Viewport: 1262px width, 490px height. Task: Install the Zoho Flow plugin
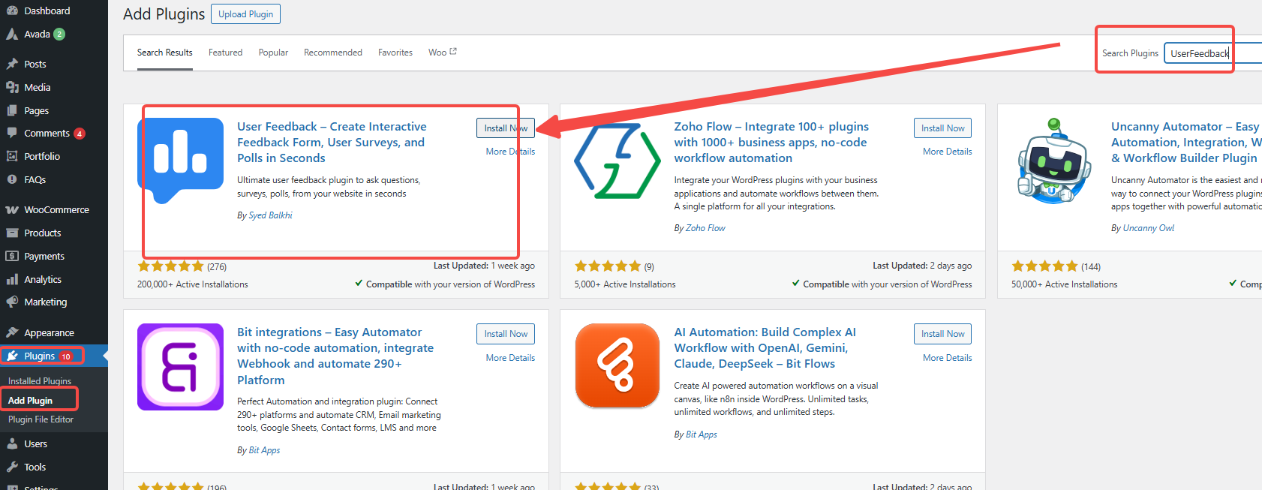click(942, 128)
